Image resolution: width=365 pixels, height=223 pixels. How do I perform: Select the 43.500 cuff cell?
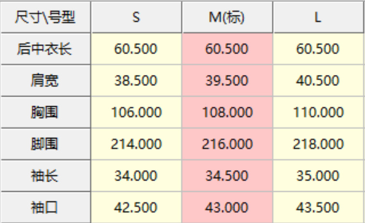coord(318,208)
